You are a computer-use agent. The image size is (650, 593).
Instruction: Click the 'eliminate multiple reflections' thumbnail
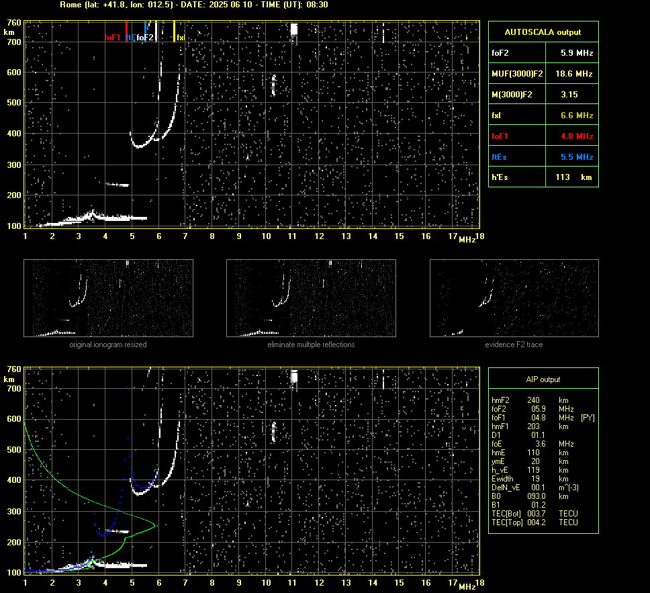coord(311,298)
